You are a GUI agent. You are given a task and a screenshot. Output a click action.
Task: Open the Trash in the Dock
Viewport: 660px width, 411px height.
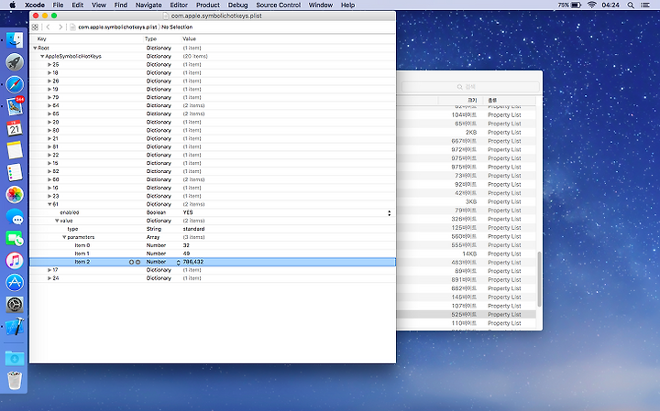pyautogui.click(x=15, y=380)
